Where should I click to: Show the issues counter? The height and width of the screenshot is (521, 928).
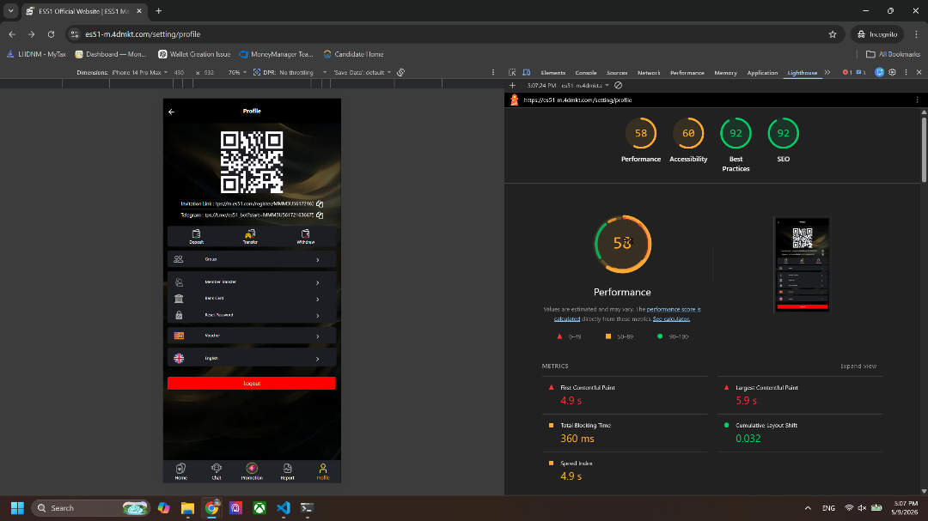861,72
